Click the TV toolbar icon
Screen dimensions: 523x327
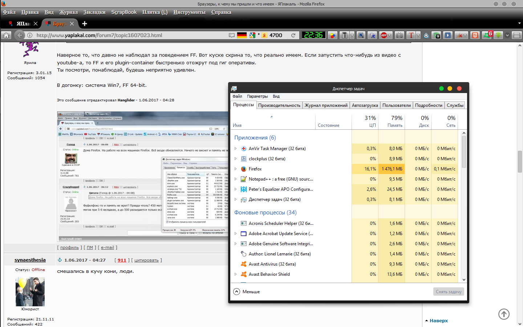click(x=400, y=35)
